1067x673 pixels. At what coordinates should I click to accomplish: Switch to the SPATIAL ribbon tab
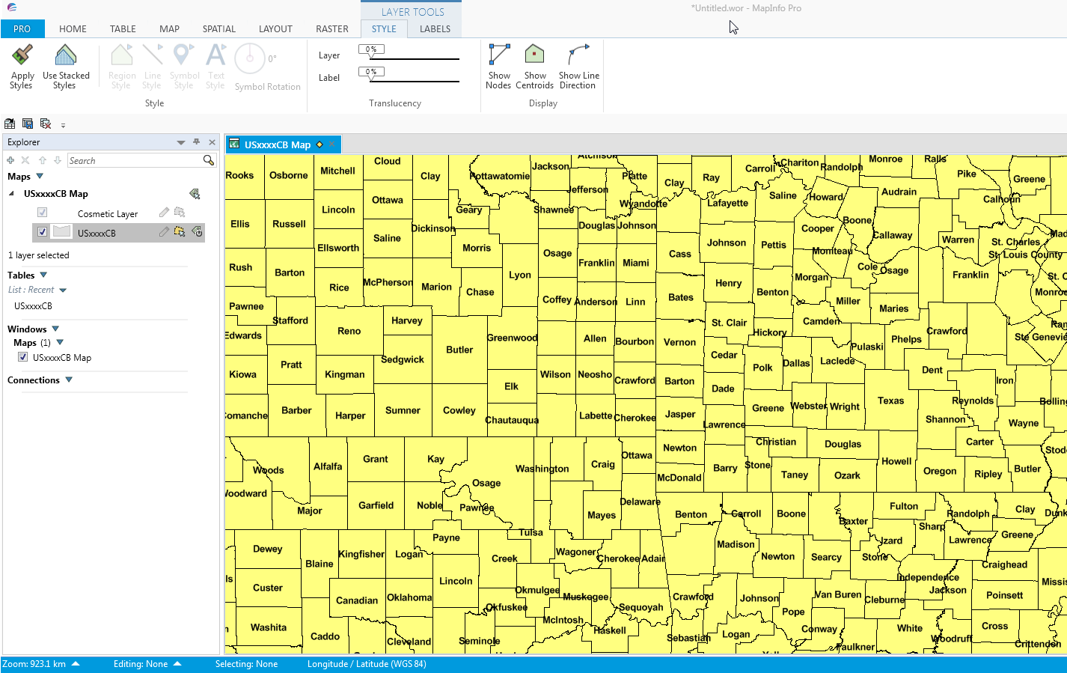(219, 28)
